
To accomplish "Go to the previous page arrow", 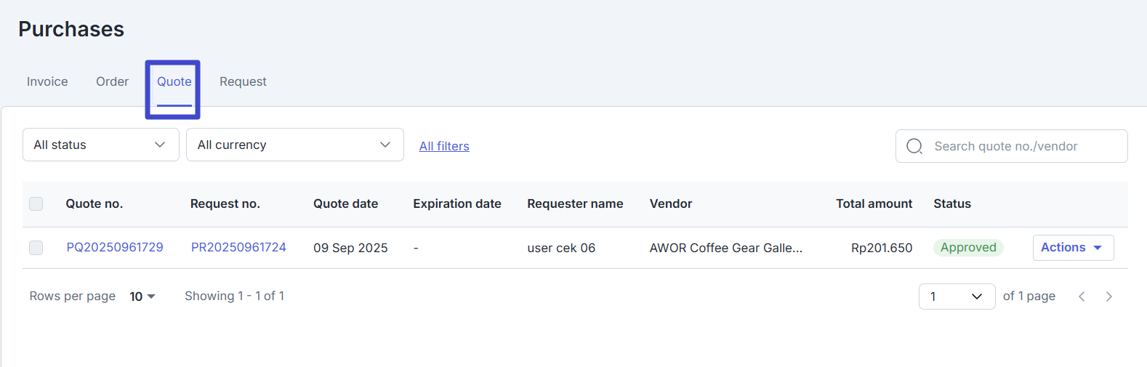I will [1082, 297].
